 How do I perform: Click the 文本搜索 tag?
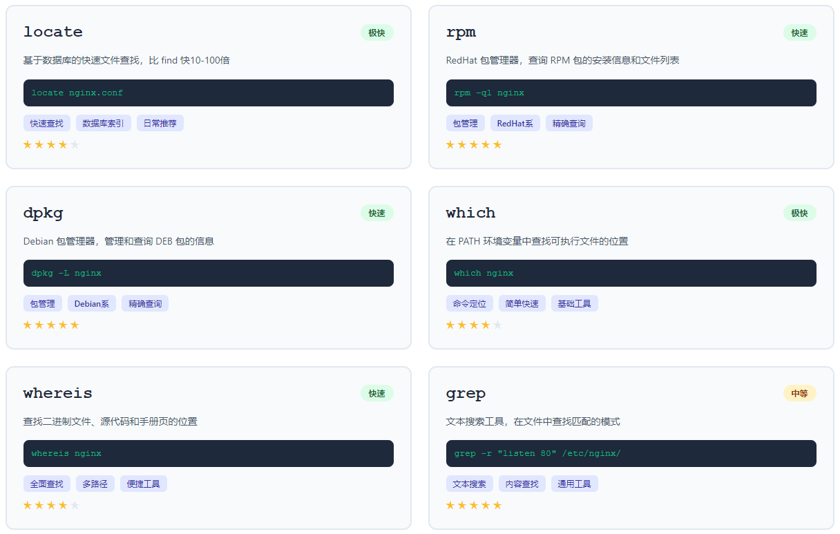tap(470, 484)
